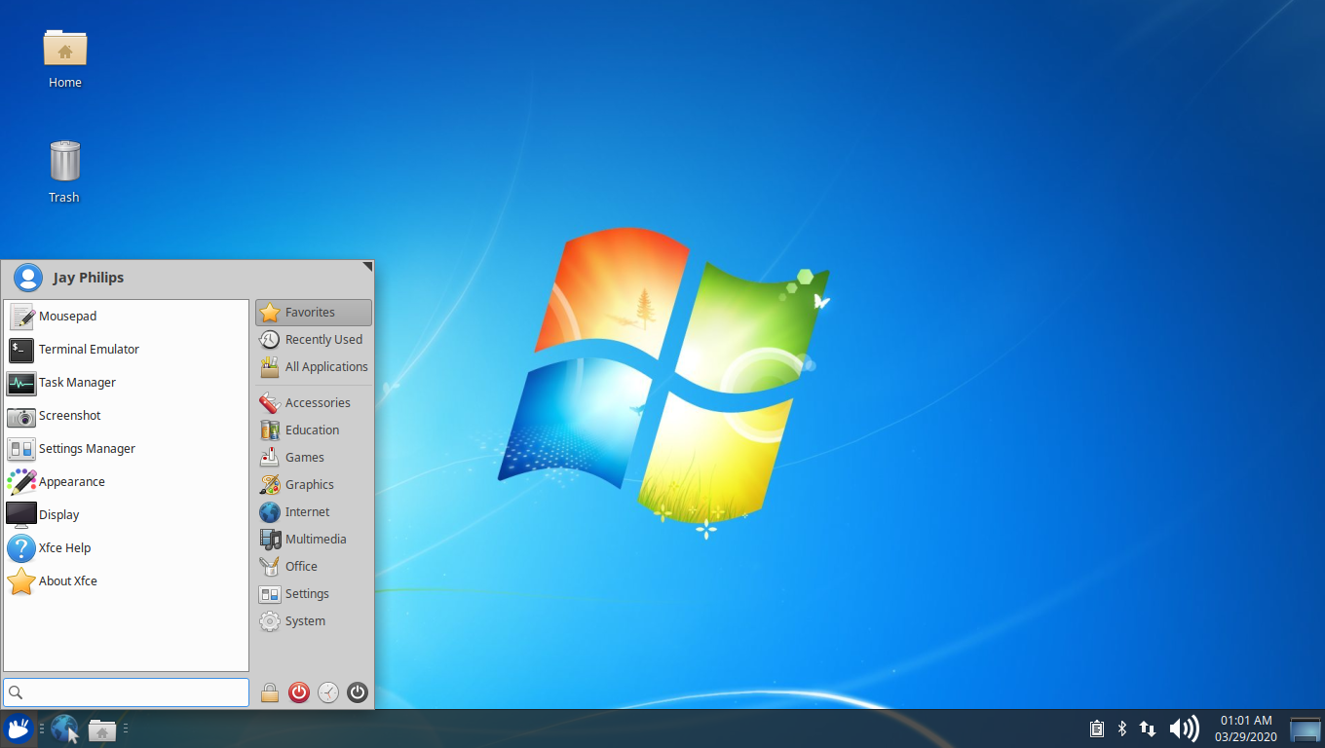Viewport: 1325px width, 748px height.
Task: Open Terminal Emulator from favorites
Action: pyautogui.click(x=127, y=350)
